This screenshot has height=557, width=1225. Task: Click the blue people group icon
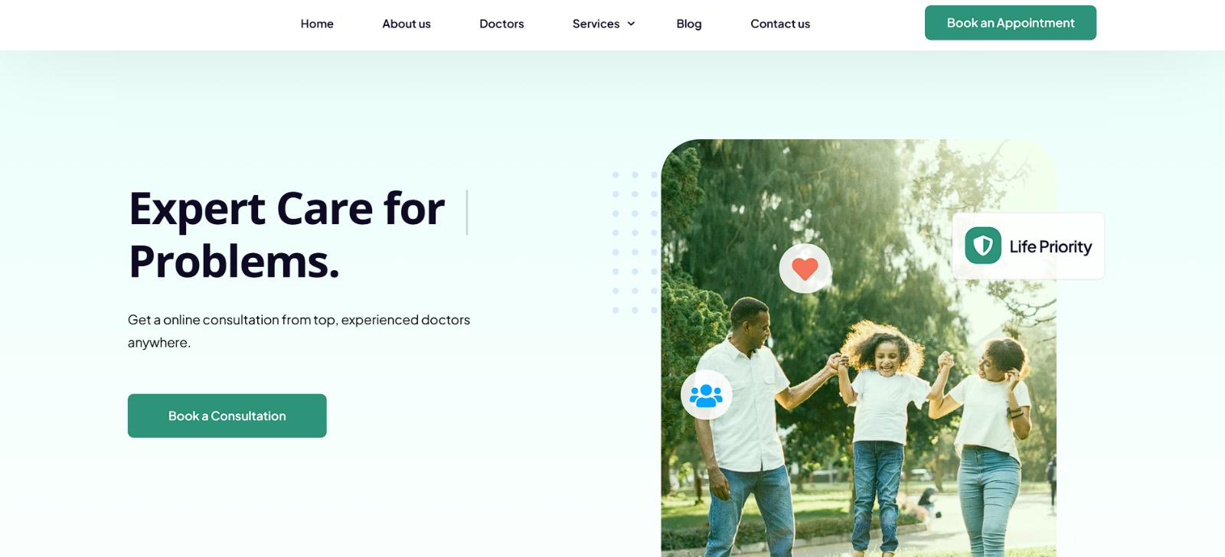pos(706,395)
